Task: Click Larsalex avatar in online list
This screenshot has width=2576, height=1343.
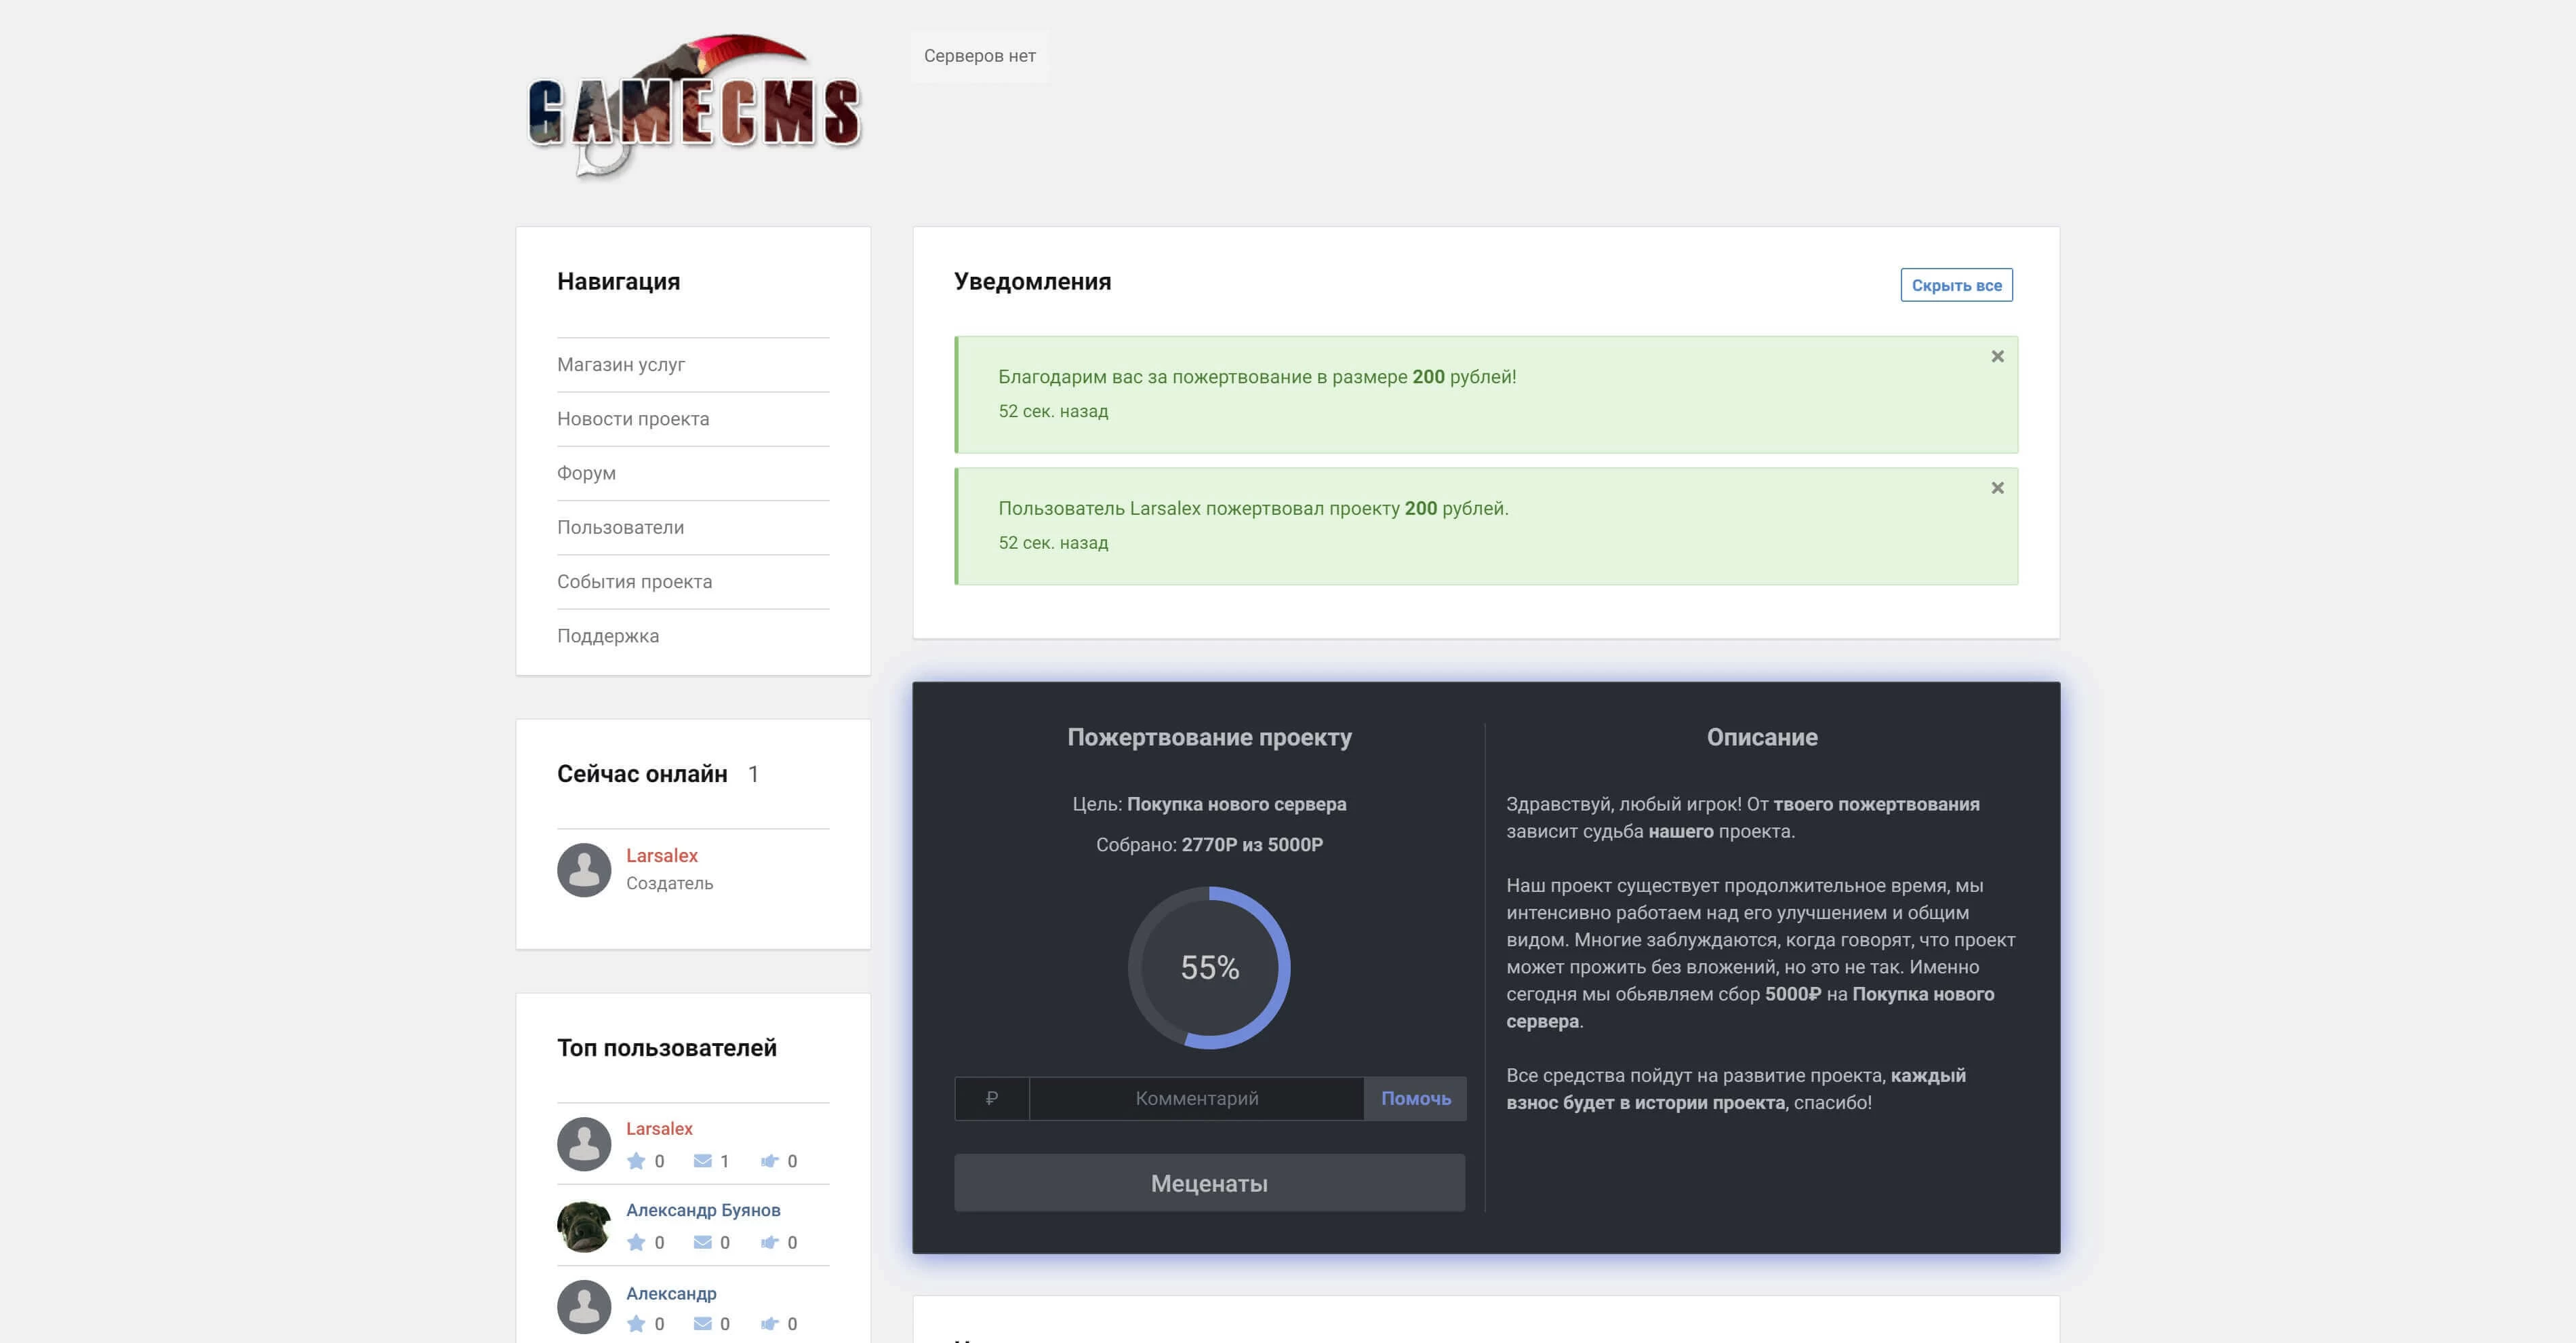Action: point(584,870)
